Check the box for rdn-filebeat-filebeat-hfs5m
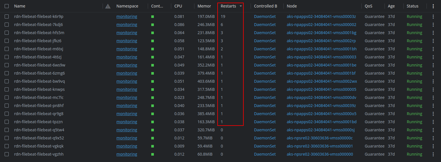The height and width of the screenshot is (162, 441). (7, 33)
